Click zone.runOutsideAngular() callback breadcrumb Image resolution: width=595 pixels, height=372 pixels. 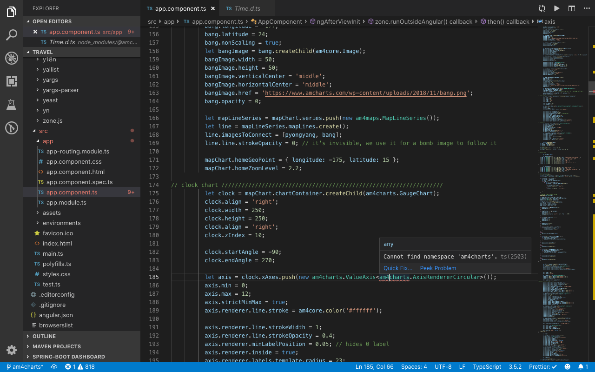click(x=420, y=22)
